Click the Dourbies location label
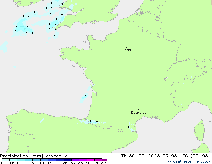This screenshot has height=164, width=212. (139, 112)
